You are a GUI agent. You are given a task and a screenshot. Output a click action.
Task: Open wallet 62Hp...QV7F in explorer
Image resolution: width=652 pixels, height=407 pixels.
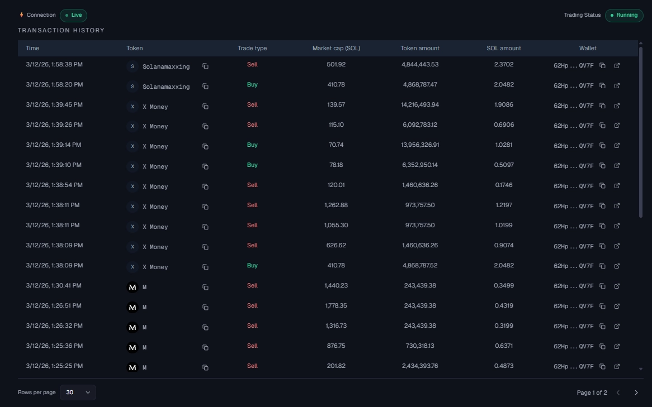pos(617,65)
